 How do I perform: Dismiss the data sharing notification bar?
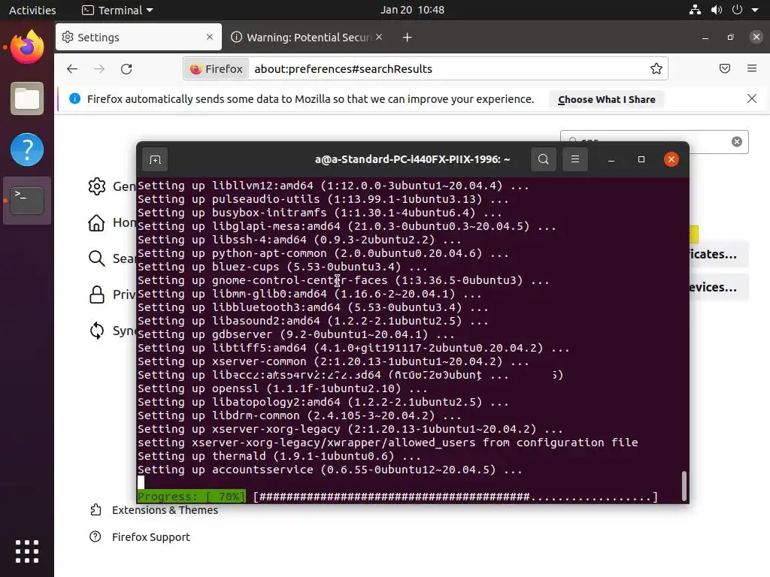[x=751, y=98]
